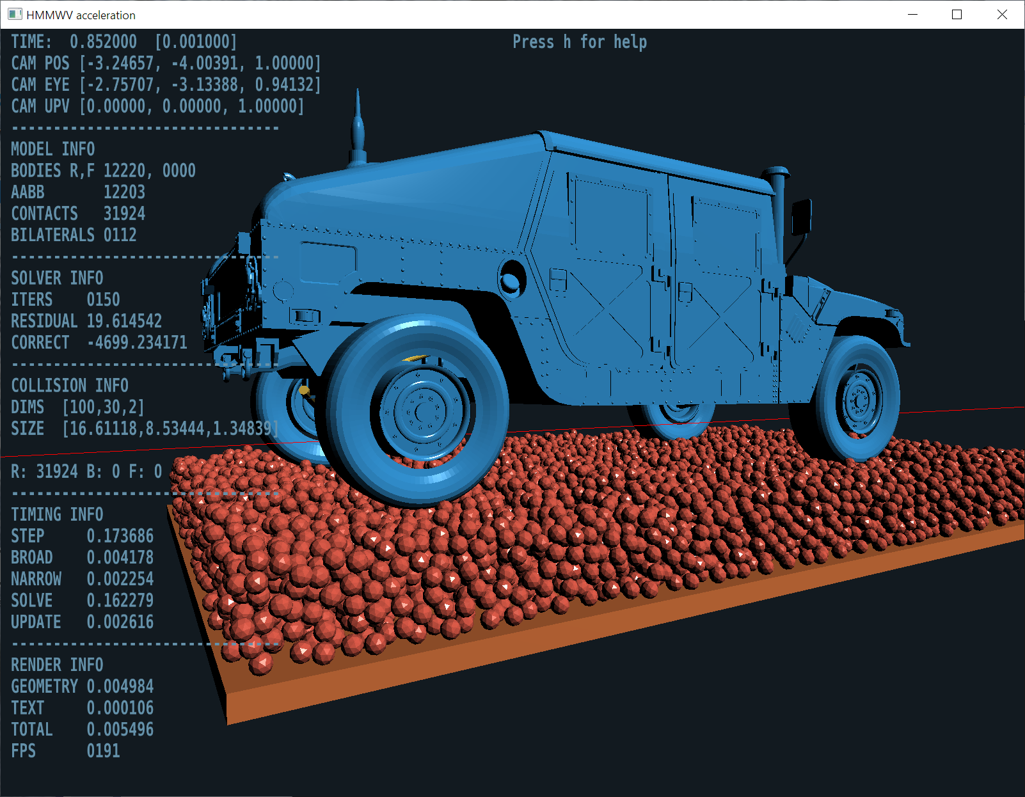1025x797 pixels.
Task: Click the CONTACTS count value 31924
Action: [x=124, y=214]
